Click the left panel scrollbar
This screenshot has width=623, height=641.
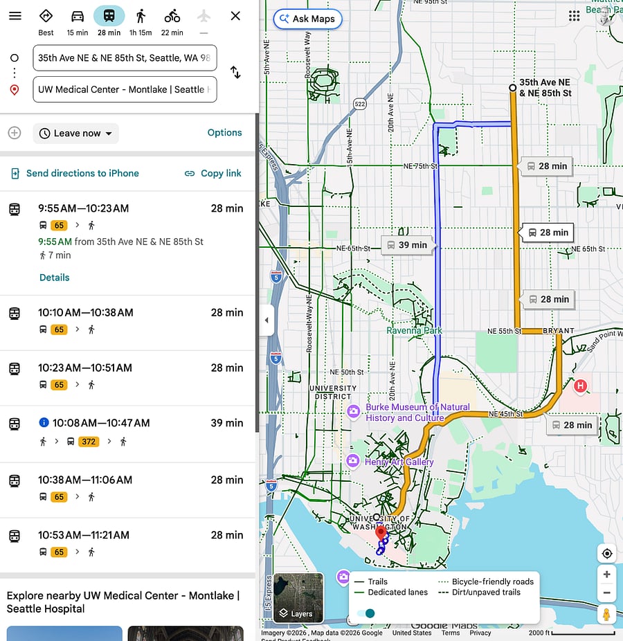257,273
